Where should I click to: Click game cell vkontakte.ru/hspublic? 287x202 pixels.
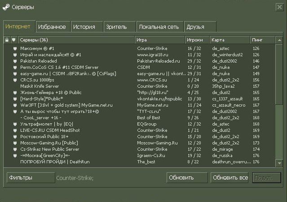[159, 99]
